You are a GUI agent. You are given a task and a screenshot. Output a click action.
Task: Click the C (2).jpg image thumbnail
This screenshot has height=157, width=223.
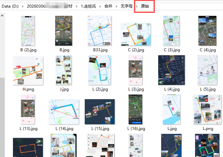coord(136,34)
